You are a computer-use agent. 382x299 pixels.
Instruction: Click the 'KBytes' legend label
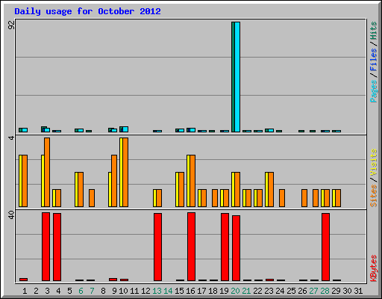click(x=373, y=268)
